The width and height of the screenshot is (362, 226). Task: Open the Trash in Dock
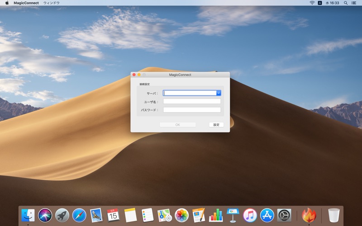[x=334, y=215]
